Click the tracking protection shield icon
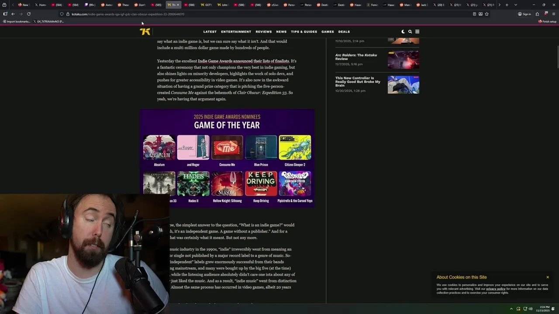The width and height of the screenshot is (559, 314). 62,14
